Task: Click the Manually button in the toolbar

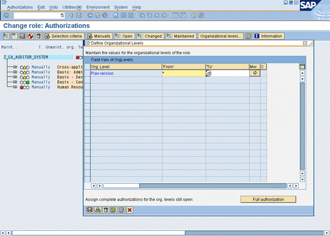Action: 99,36
